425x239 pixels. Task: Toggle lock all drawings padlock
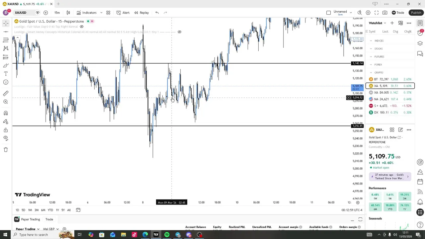coord(6,130)
